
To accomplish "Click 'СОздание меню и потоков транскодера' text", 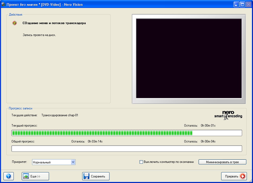I will (x=54, y=23).
